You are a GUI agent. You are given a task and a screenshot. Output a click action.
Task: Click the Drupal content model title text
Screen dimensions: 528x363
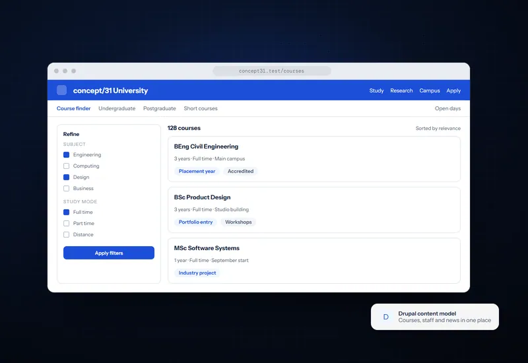point(427,313)
